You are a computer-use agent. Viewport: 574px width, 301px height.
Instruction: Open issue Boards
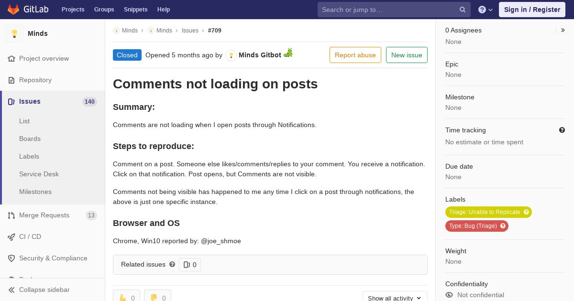(30, 139)
